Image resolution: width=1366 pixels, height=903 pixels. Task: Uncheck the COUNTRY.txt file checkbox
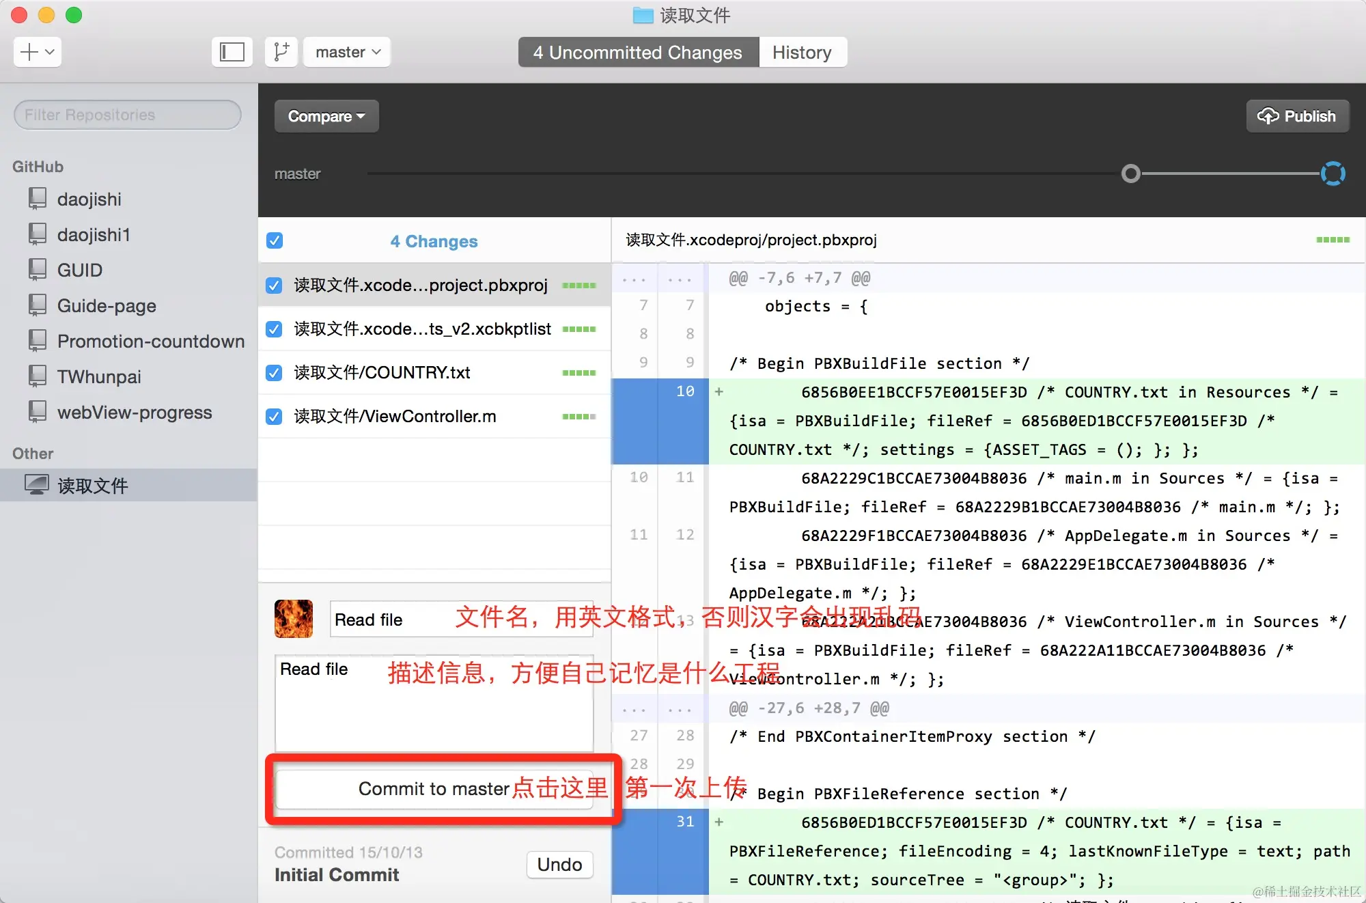(x=275, y=372)
